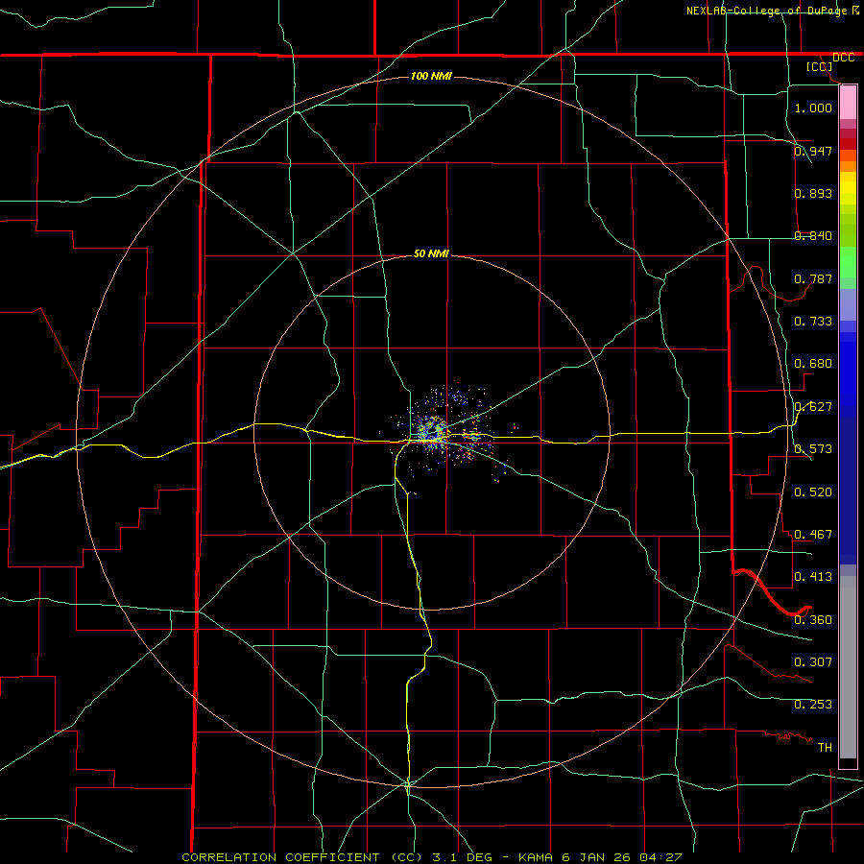Viewport: 864px width, 864px height.
Task: Click the 0.840 value on the legend
Action: tap(813, 236)
